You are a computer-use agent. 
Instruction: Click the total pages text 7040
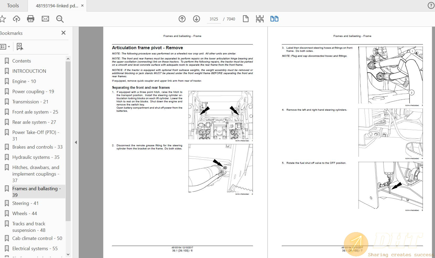coord(231,19)
